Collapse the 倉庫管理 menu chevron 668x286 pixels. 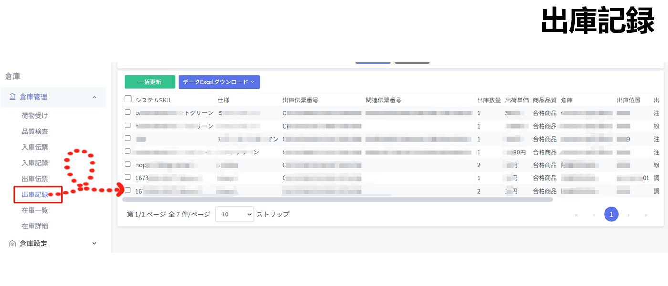click(94, 97)
